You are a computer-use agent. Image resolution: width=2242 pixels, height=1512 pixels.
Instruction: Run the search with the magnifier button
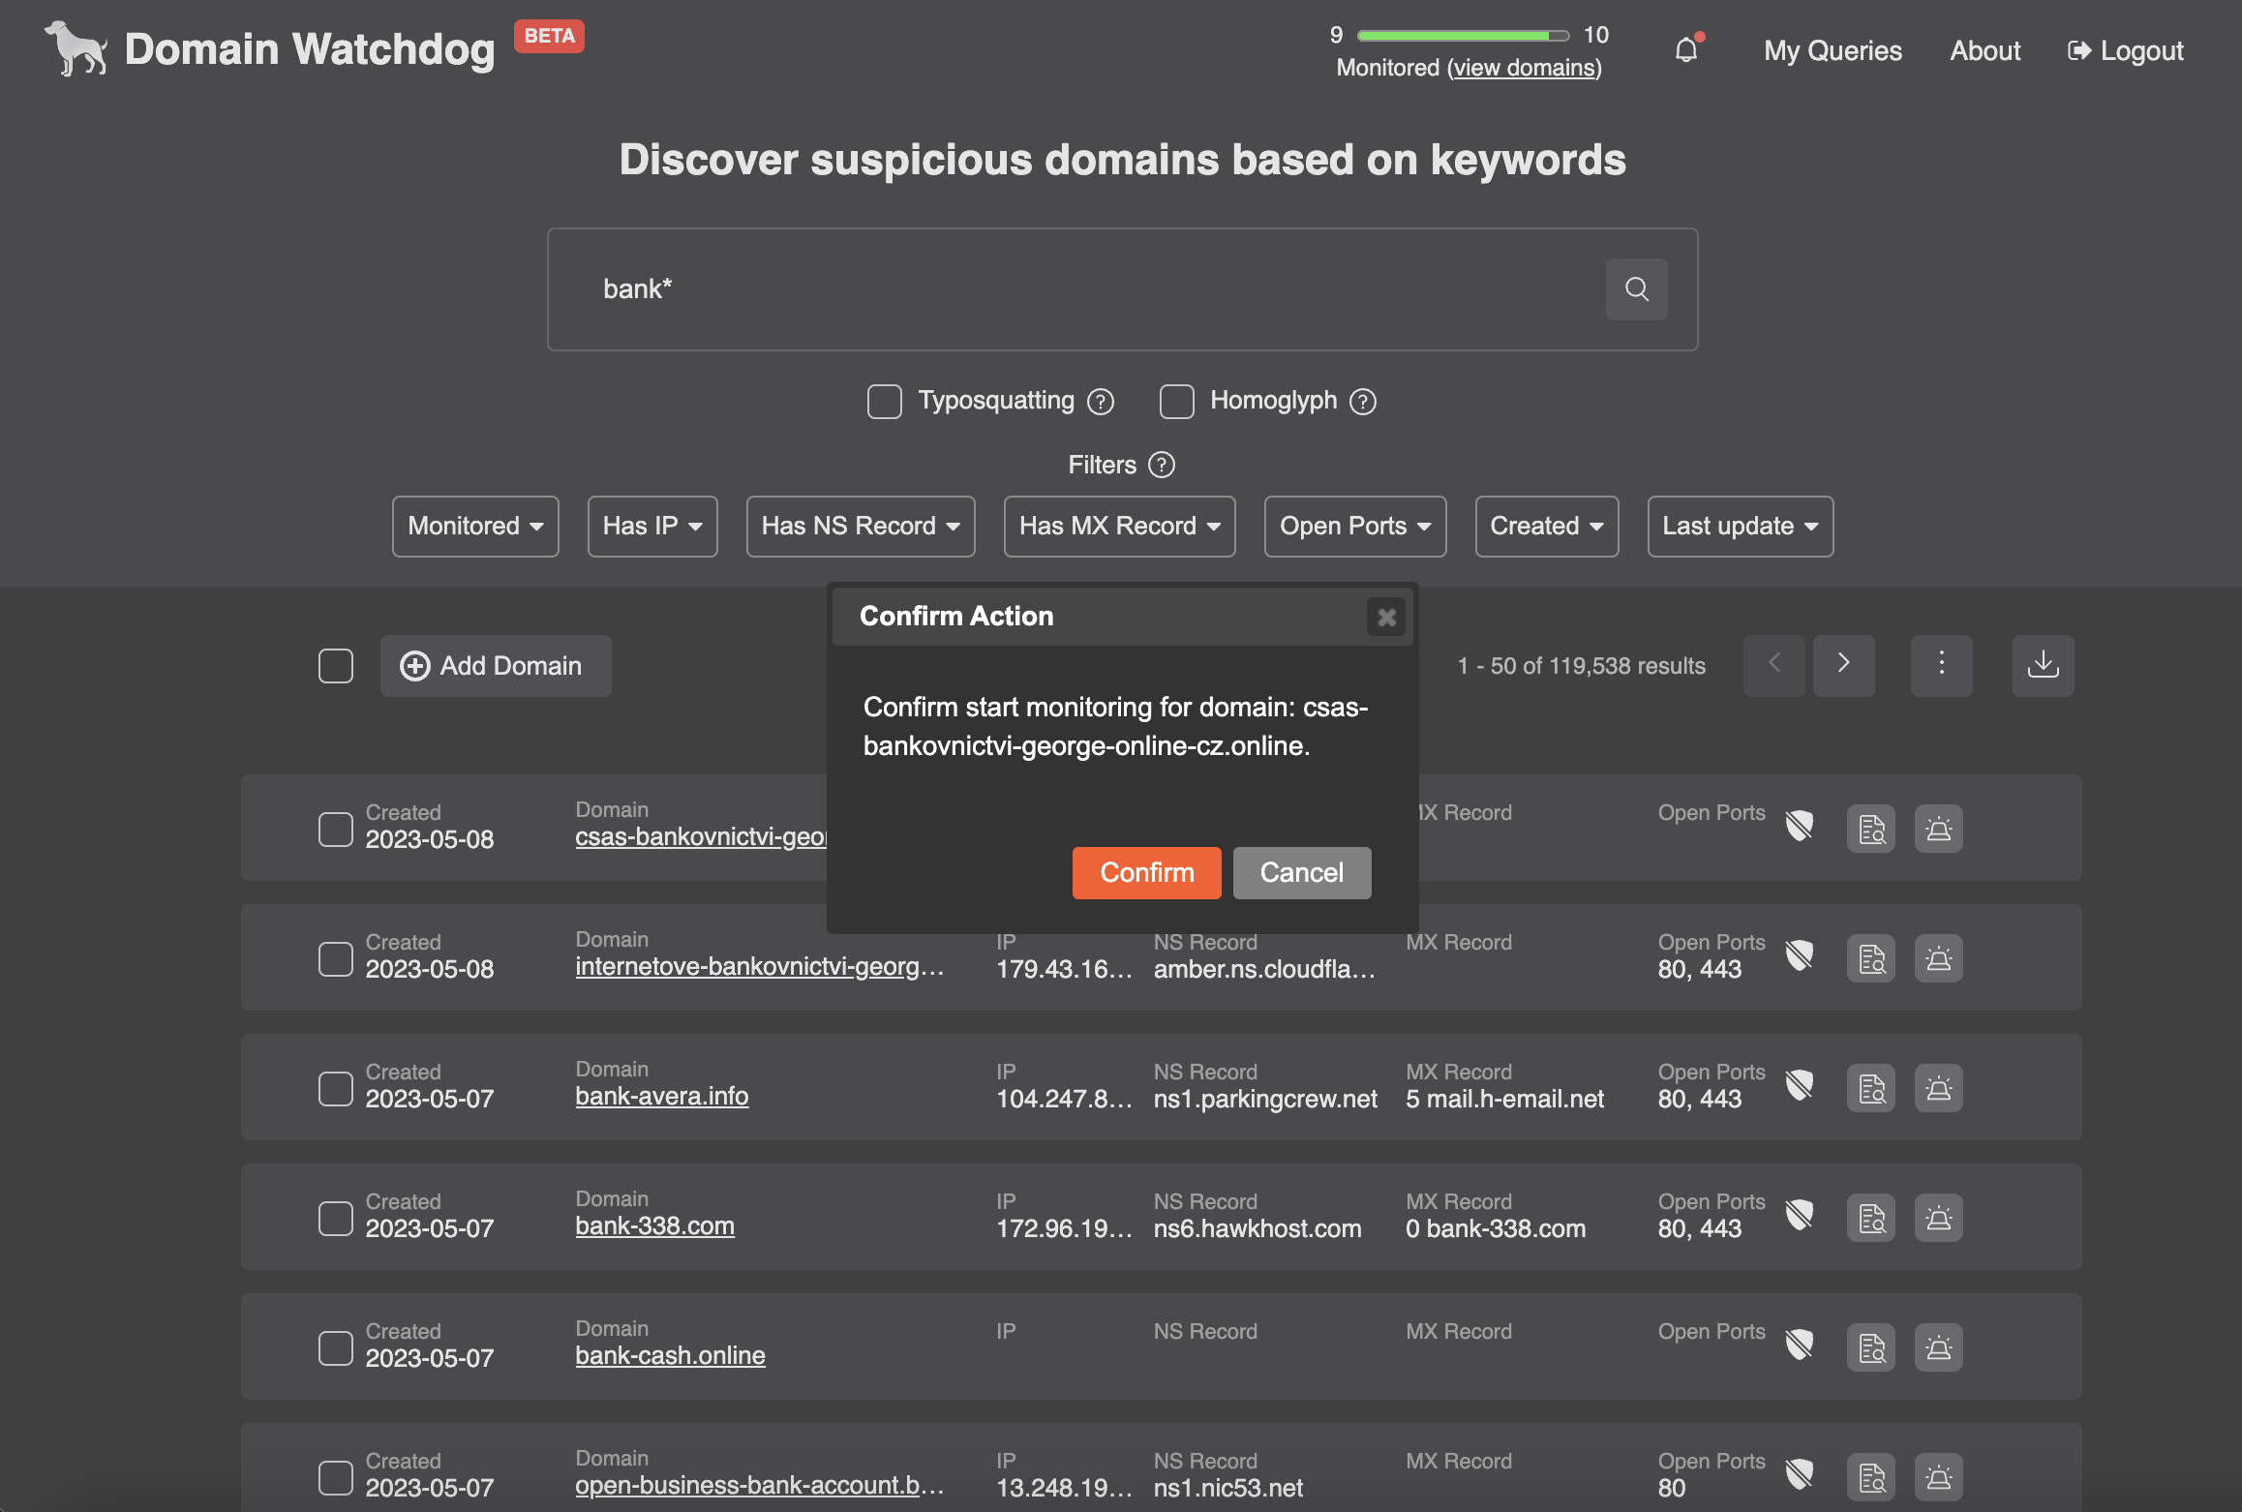coord(1636,288)
